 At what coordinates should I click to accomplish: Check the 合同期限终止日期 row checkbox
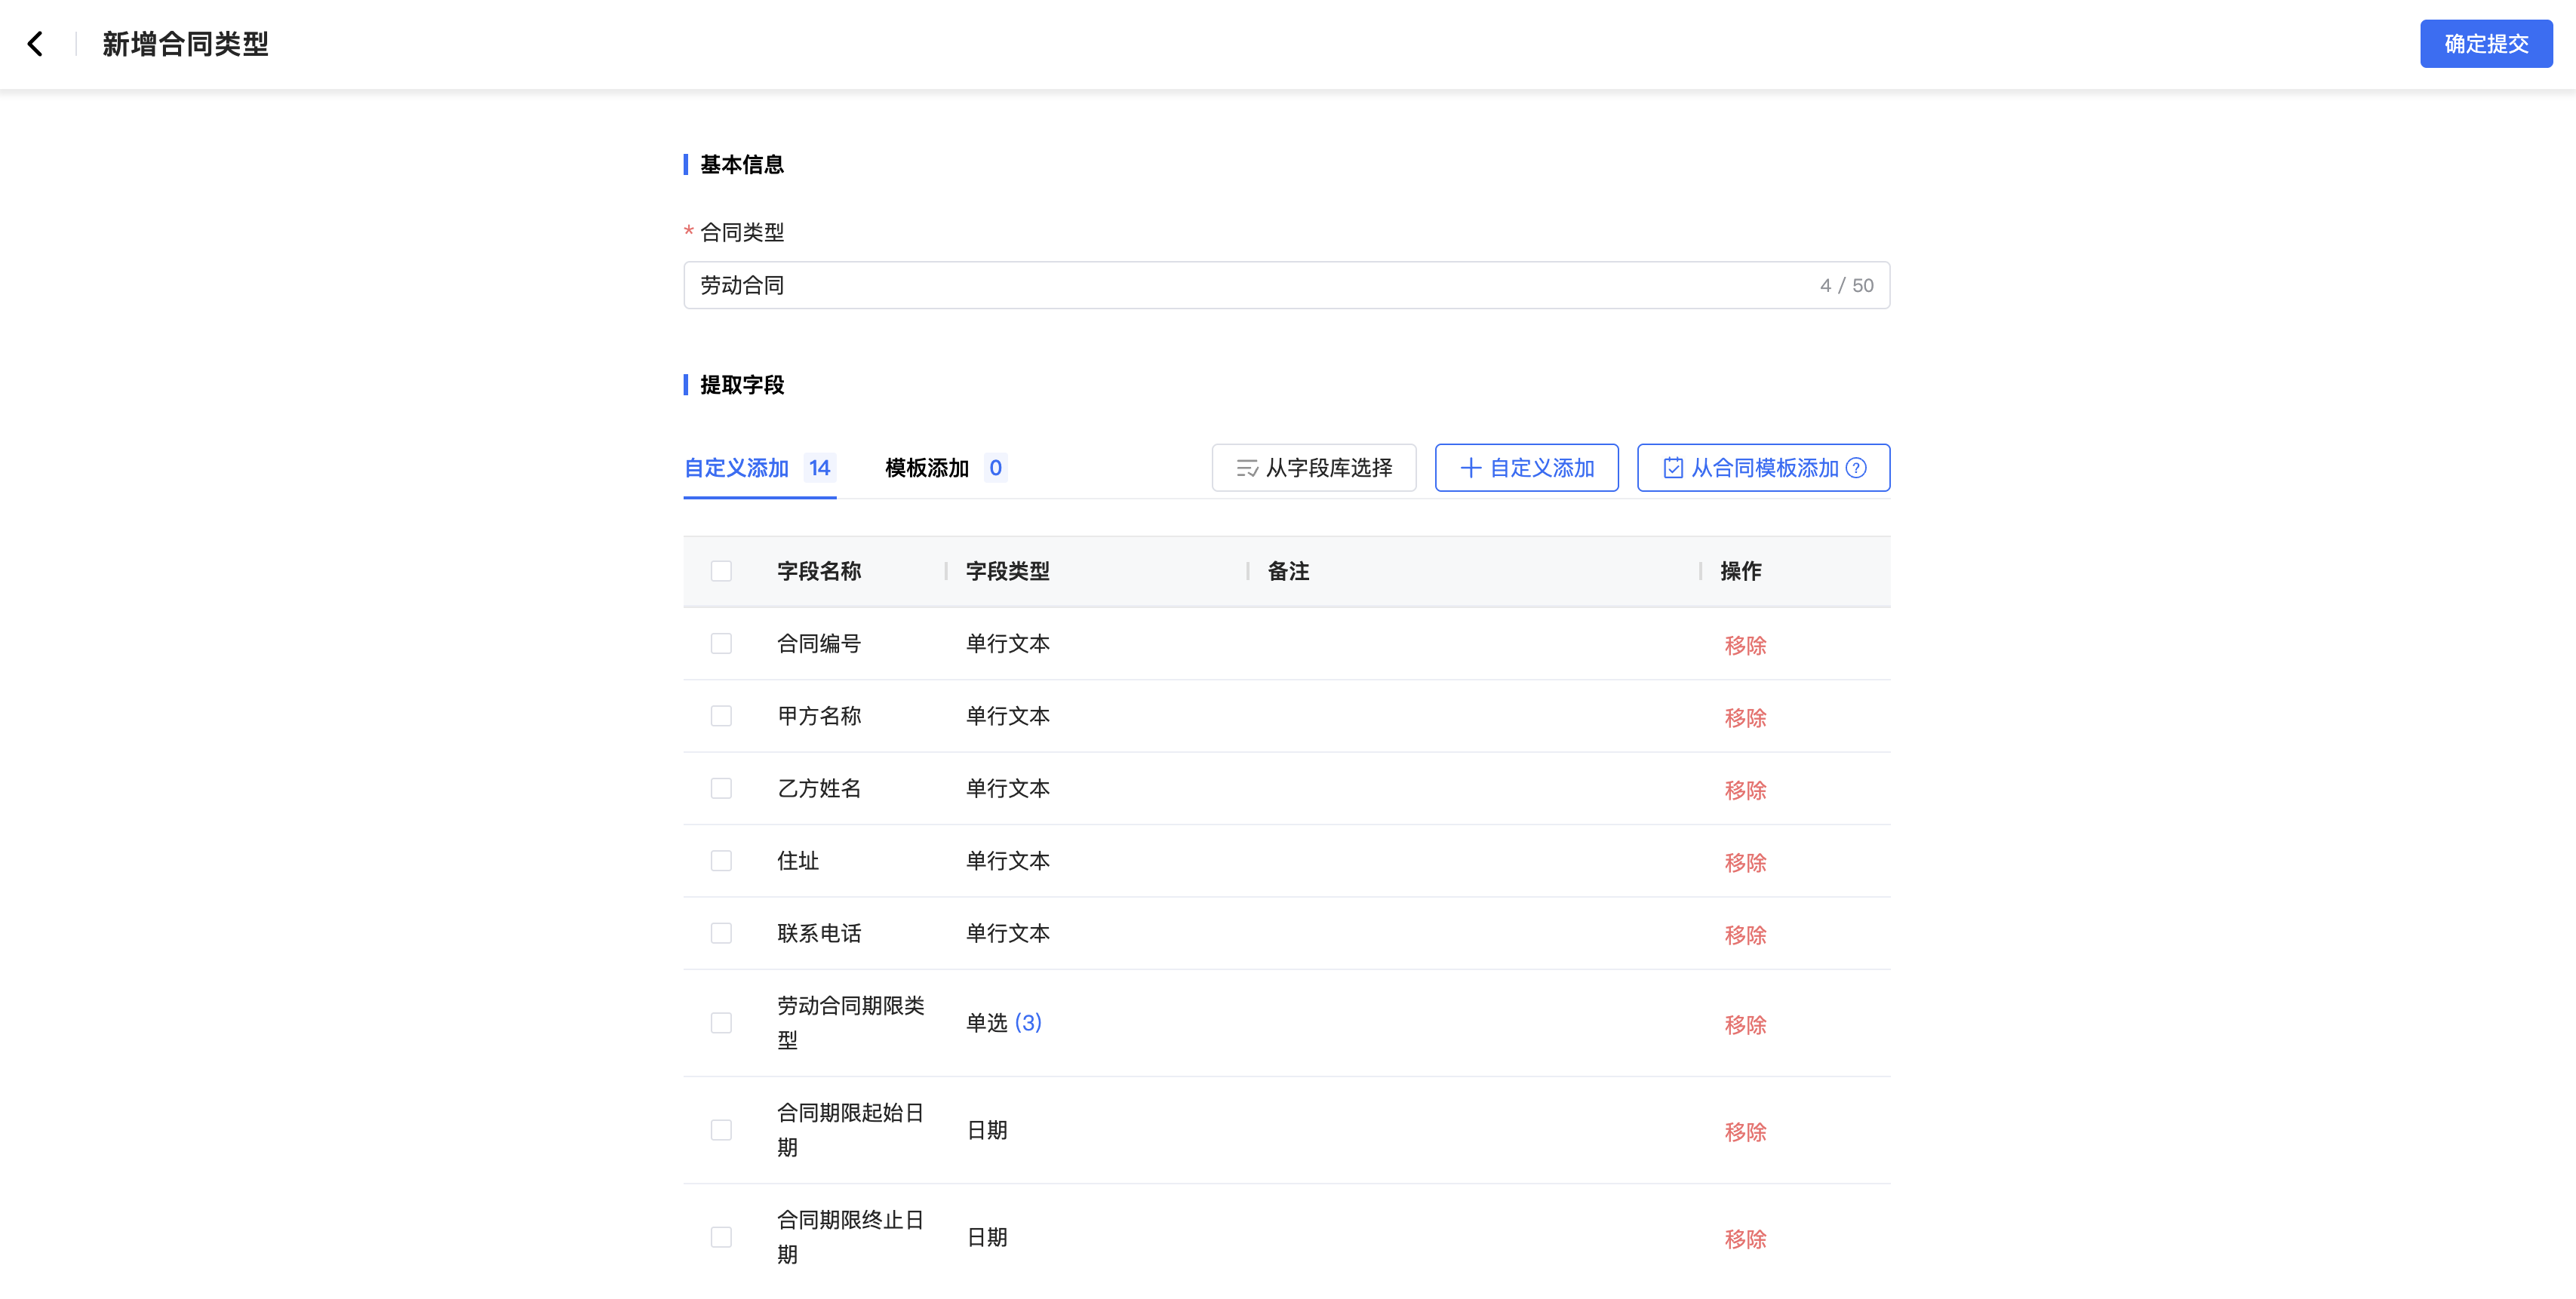click(721, 1237)
